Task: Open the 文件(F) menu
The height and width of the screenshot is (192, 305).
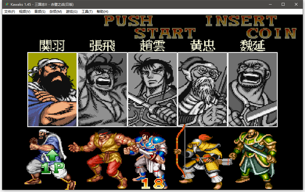Action: pyautogui.click(x=9, y=12)
